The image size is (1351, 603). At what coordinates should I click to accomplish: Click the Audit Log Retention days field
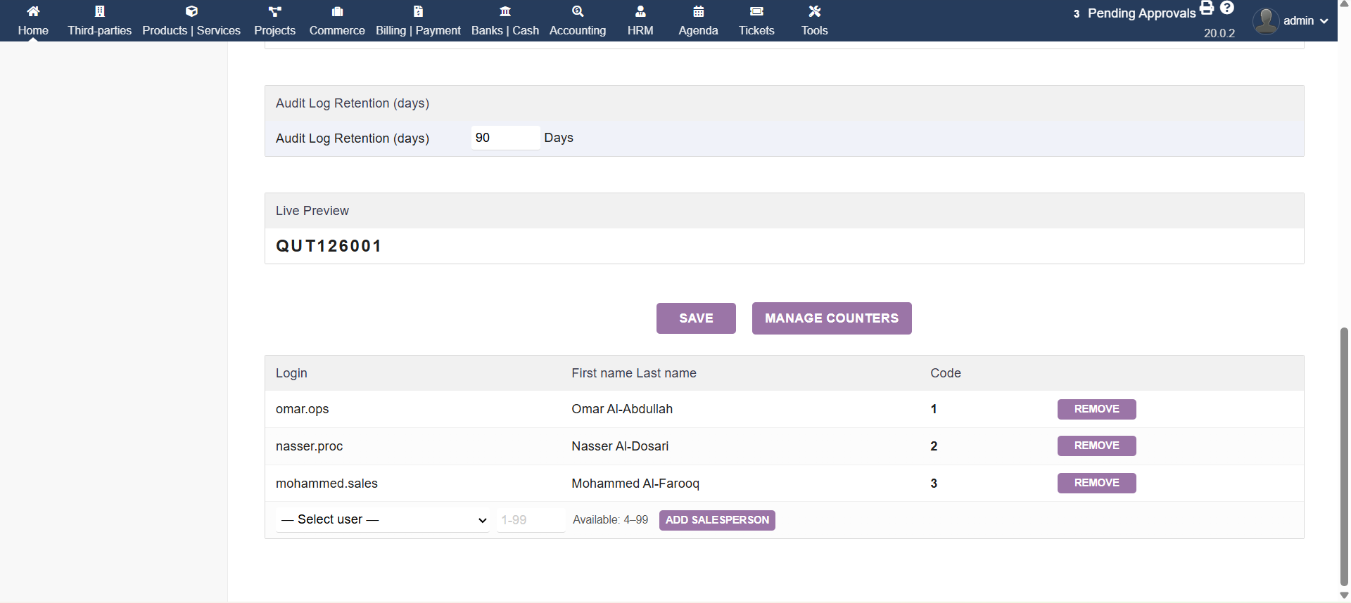[x=505, y=138]
